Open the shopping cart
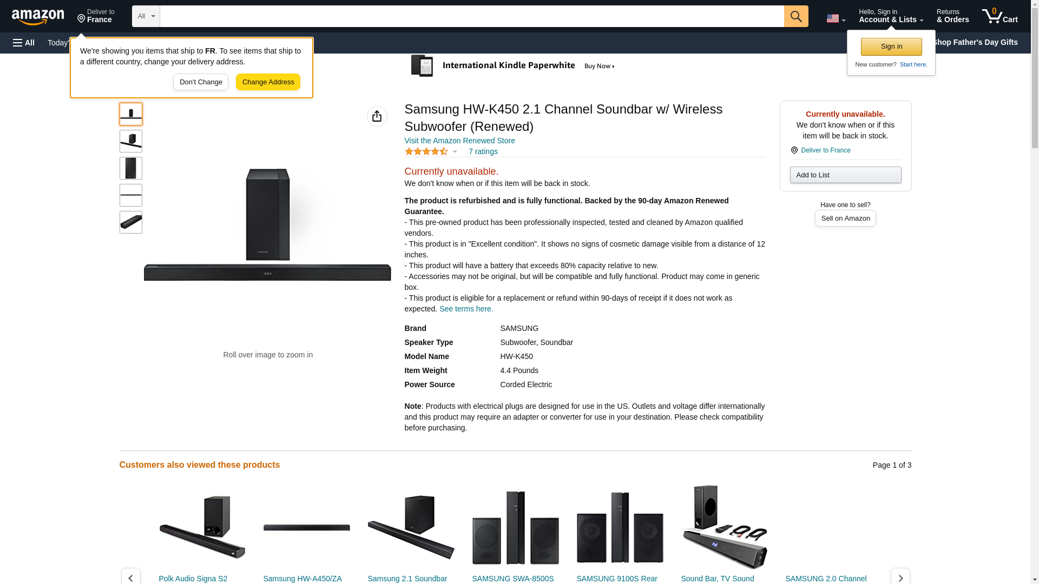This screenshot has height=584, width=1039. pyautogui.click(x=999, y=16)
